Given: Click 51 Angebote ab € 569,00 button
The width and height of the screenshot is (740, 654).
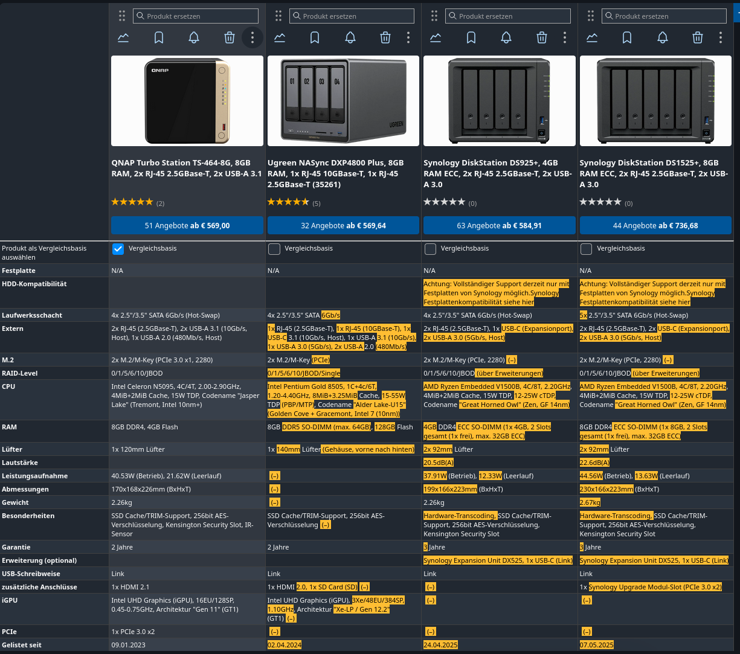Looking at the screenshot, I should tap(187, 225).
